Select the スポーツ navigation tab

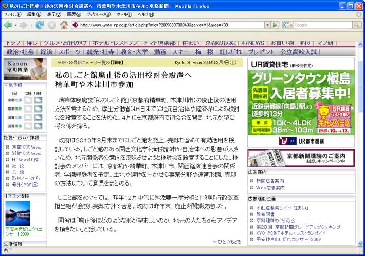click(x=69, y=52)
